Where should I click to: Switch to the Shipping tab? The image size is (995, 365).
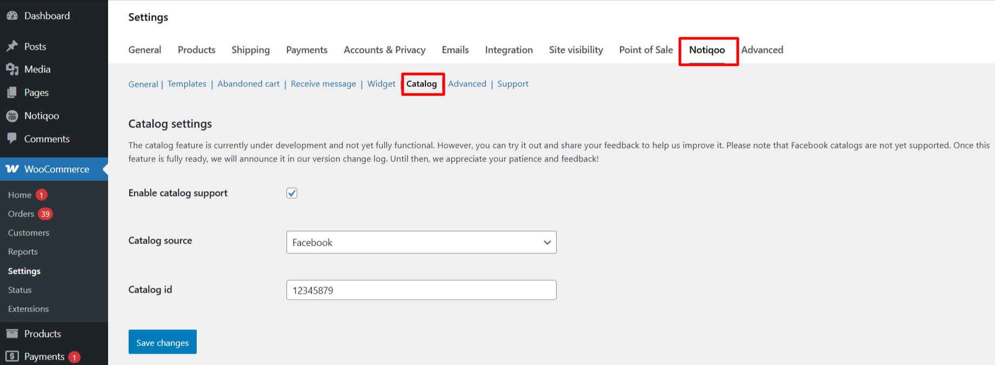[251, 50]
